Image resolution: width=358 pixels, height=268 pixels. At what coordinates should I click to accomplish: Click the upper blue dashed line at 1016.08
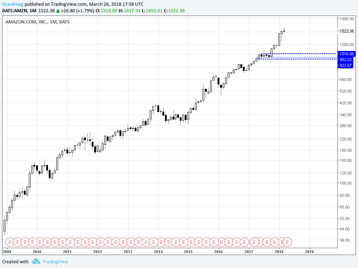[299, 54]
